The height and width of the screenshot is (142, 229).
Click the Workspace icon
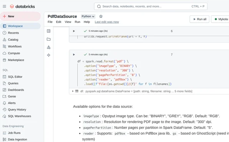click(5, 26)
